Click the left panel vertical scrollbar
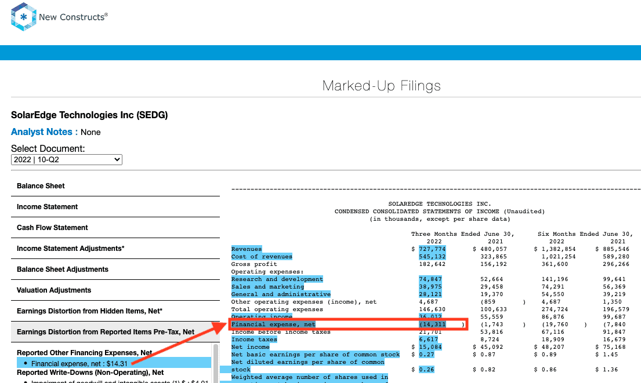 (x=216, y=363)
